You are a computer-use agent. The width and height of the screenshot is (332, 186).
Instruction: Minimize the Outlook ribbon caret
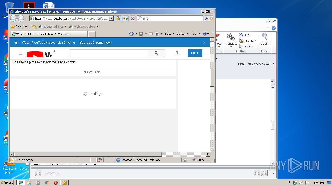coord(268,28)
